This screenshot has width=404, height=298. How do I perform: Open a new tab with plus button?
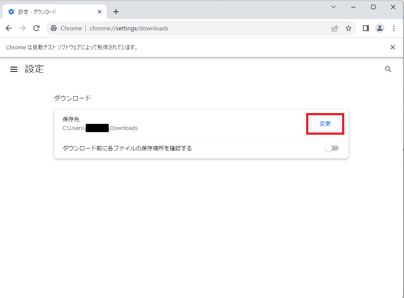(x=116, y=12)
